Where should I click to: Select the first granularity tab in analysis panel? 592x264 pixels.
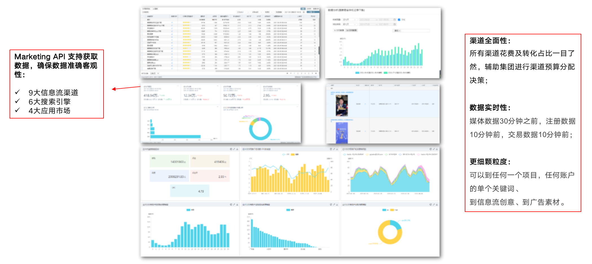pyautogui.click(x=339, y=30)
